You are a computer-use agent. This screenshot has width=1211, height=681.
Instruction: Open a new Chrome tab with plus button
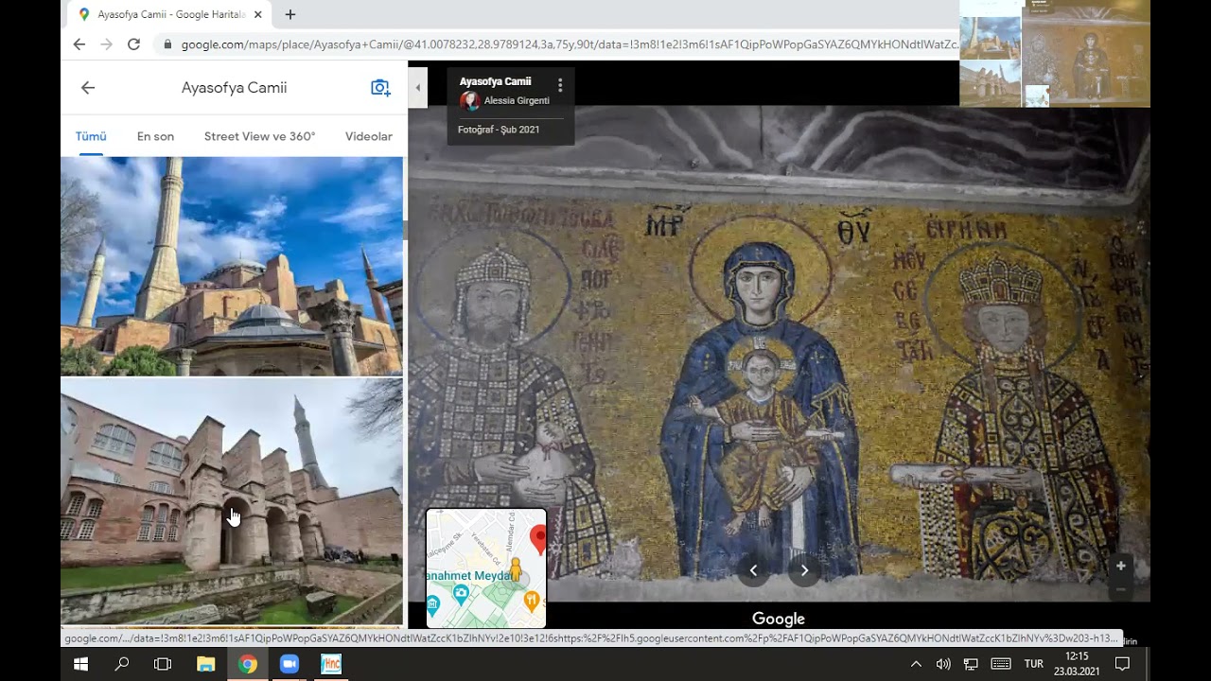click(x=290, y=14)
